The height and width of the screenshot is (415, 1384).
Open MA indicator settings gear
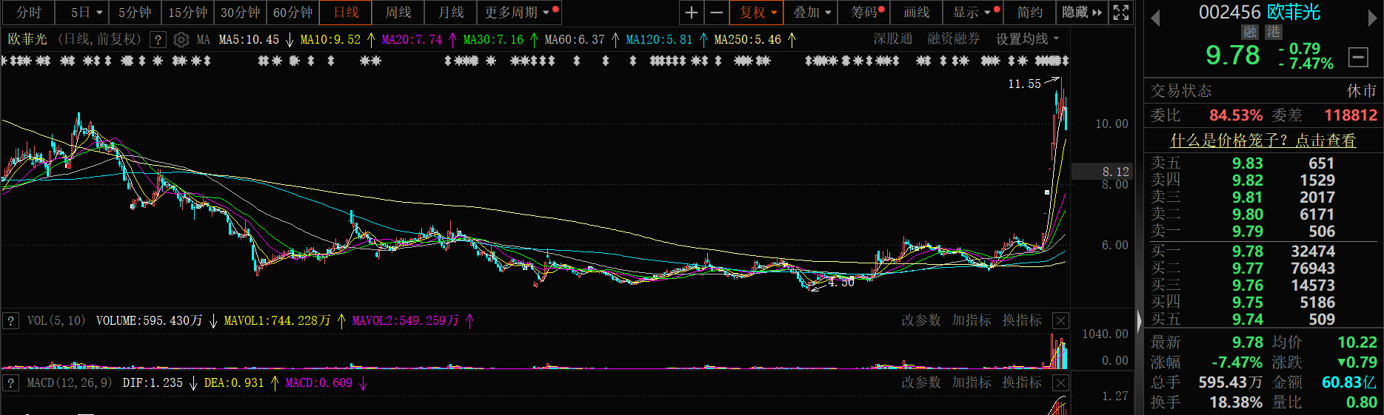[x=181, y=40]
